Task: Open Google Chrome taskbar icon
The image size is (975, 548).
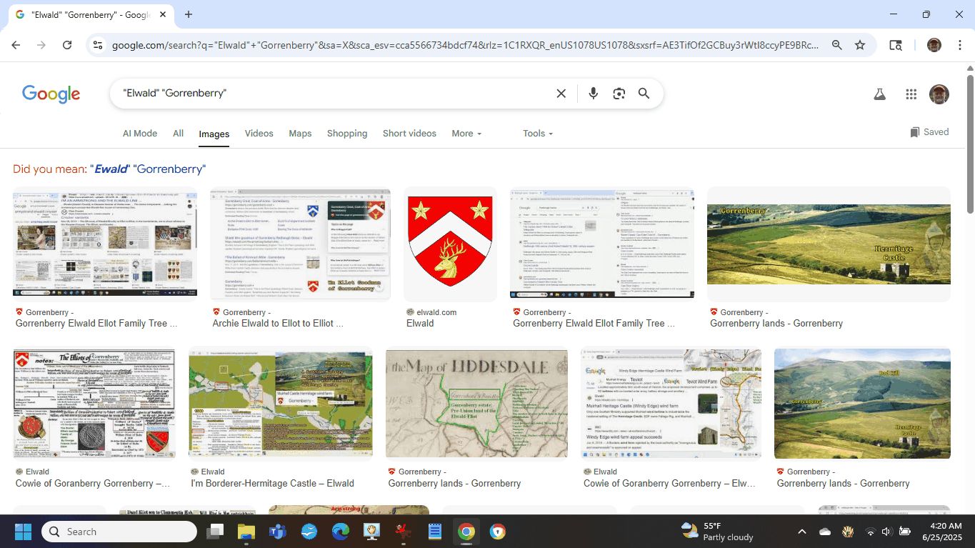Action: (466, 532)
